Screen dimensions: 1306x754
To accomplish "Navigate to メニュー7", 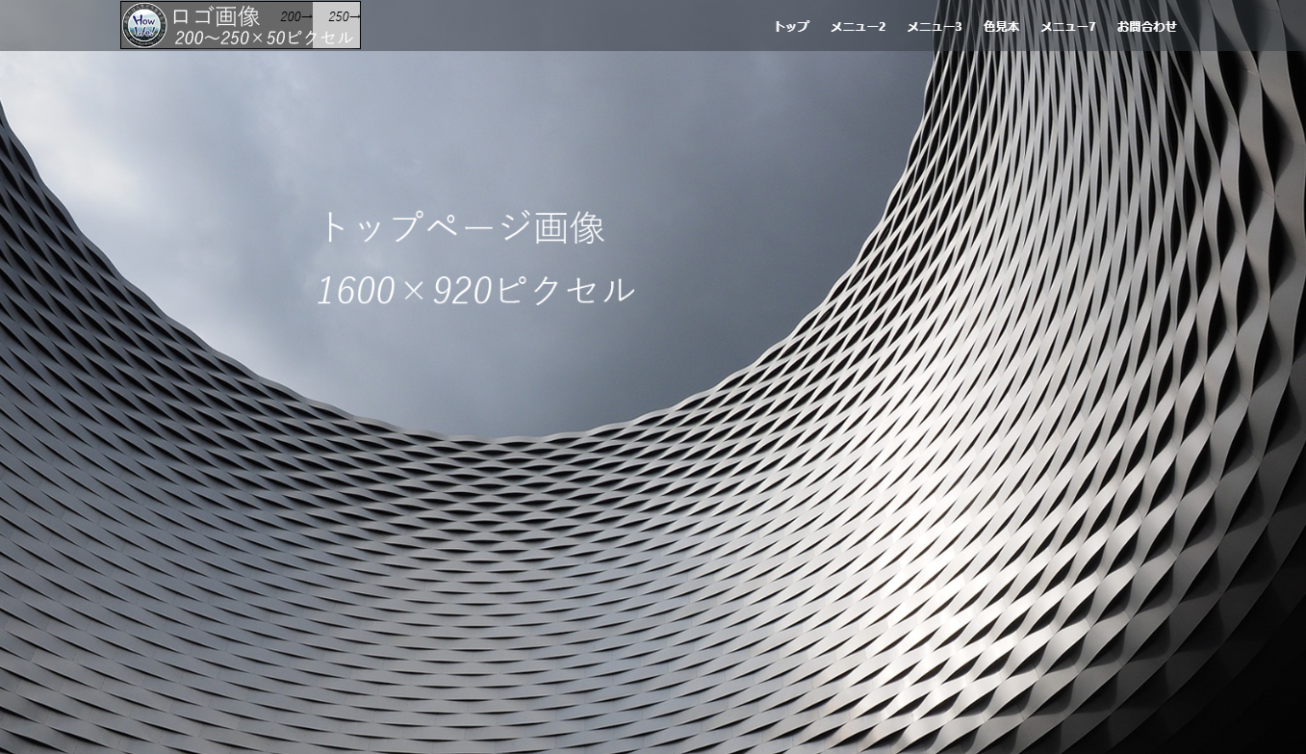I will pyautogui.click(x=1067, y=27).
